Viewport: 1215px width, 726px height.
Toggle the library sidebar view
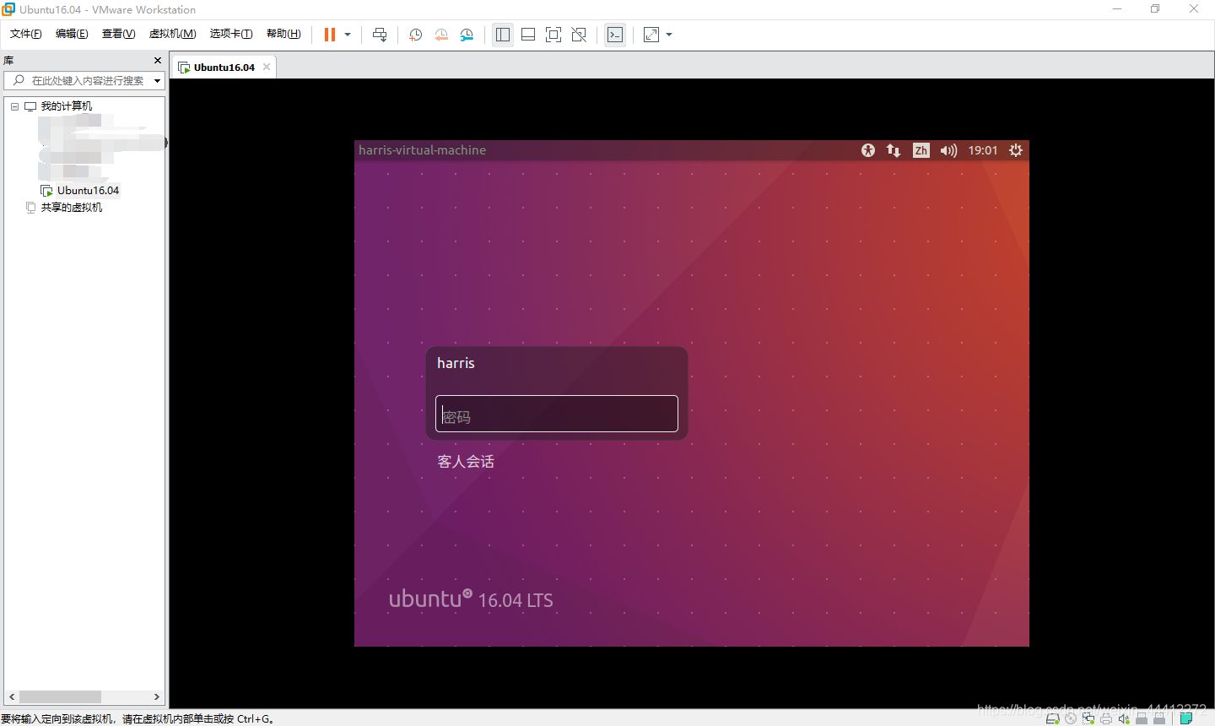click(x=503, y=35)
